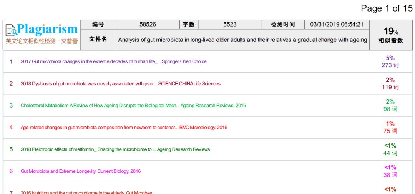Open source 5 Pleiotropic effects of metformin link

[x=115, y=149]
